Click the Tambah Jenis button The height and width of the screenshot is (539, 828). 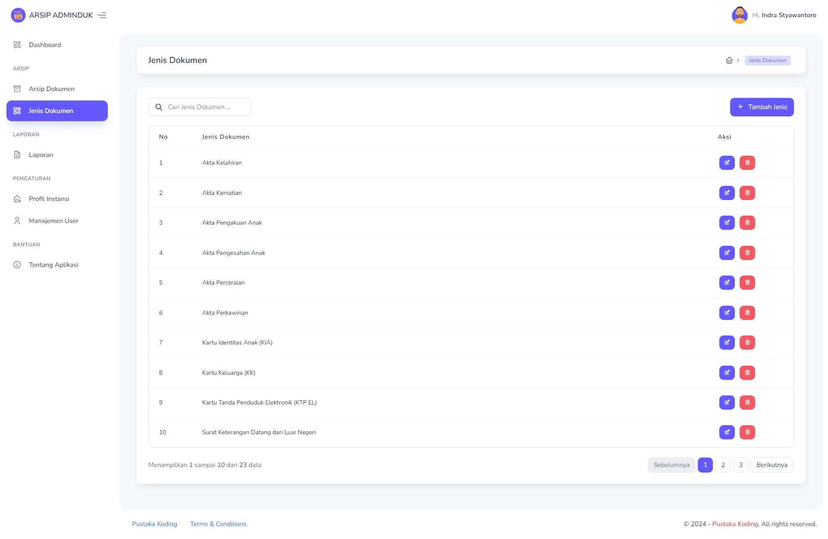[x=762, y=107]
